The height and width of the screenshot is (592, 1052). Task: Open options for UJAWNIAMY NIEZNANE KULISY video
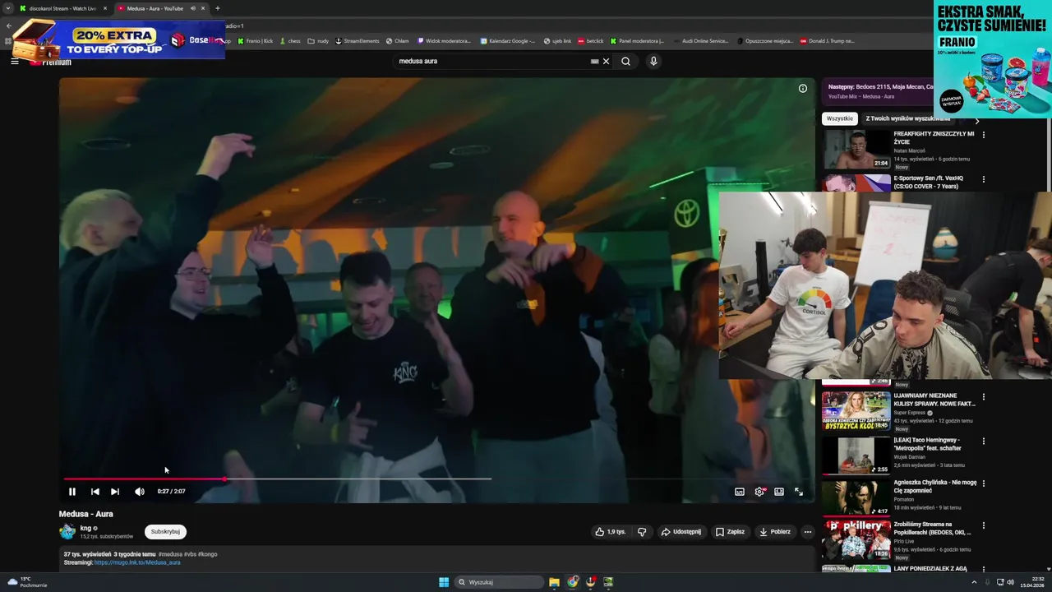tap(984, 397)
